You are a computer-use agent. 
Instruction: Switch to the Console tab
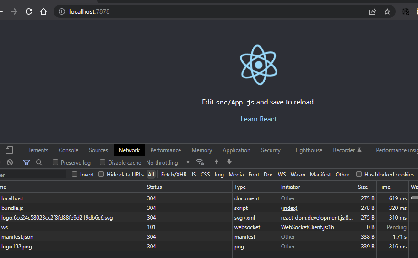pos(69,150)
